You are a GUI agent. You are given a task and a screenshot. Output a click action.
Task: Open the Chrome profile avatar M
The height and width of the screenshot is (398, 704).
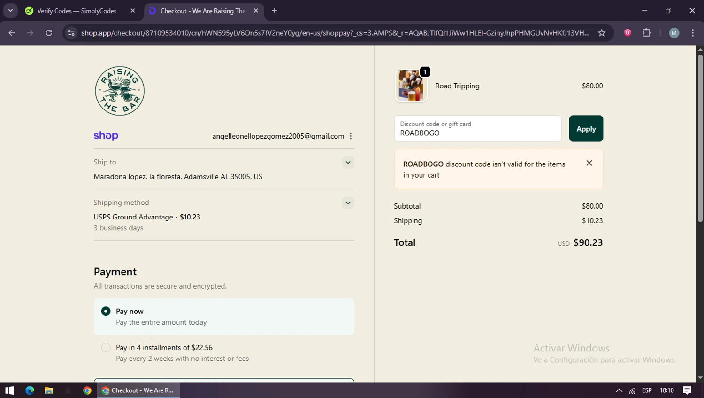coord(674,33)
